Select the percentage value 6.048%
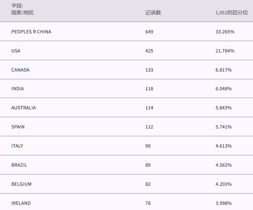 pos(224,89)
